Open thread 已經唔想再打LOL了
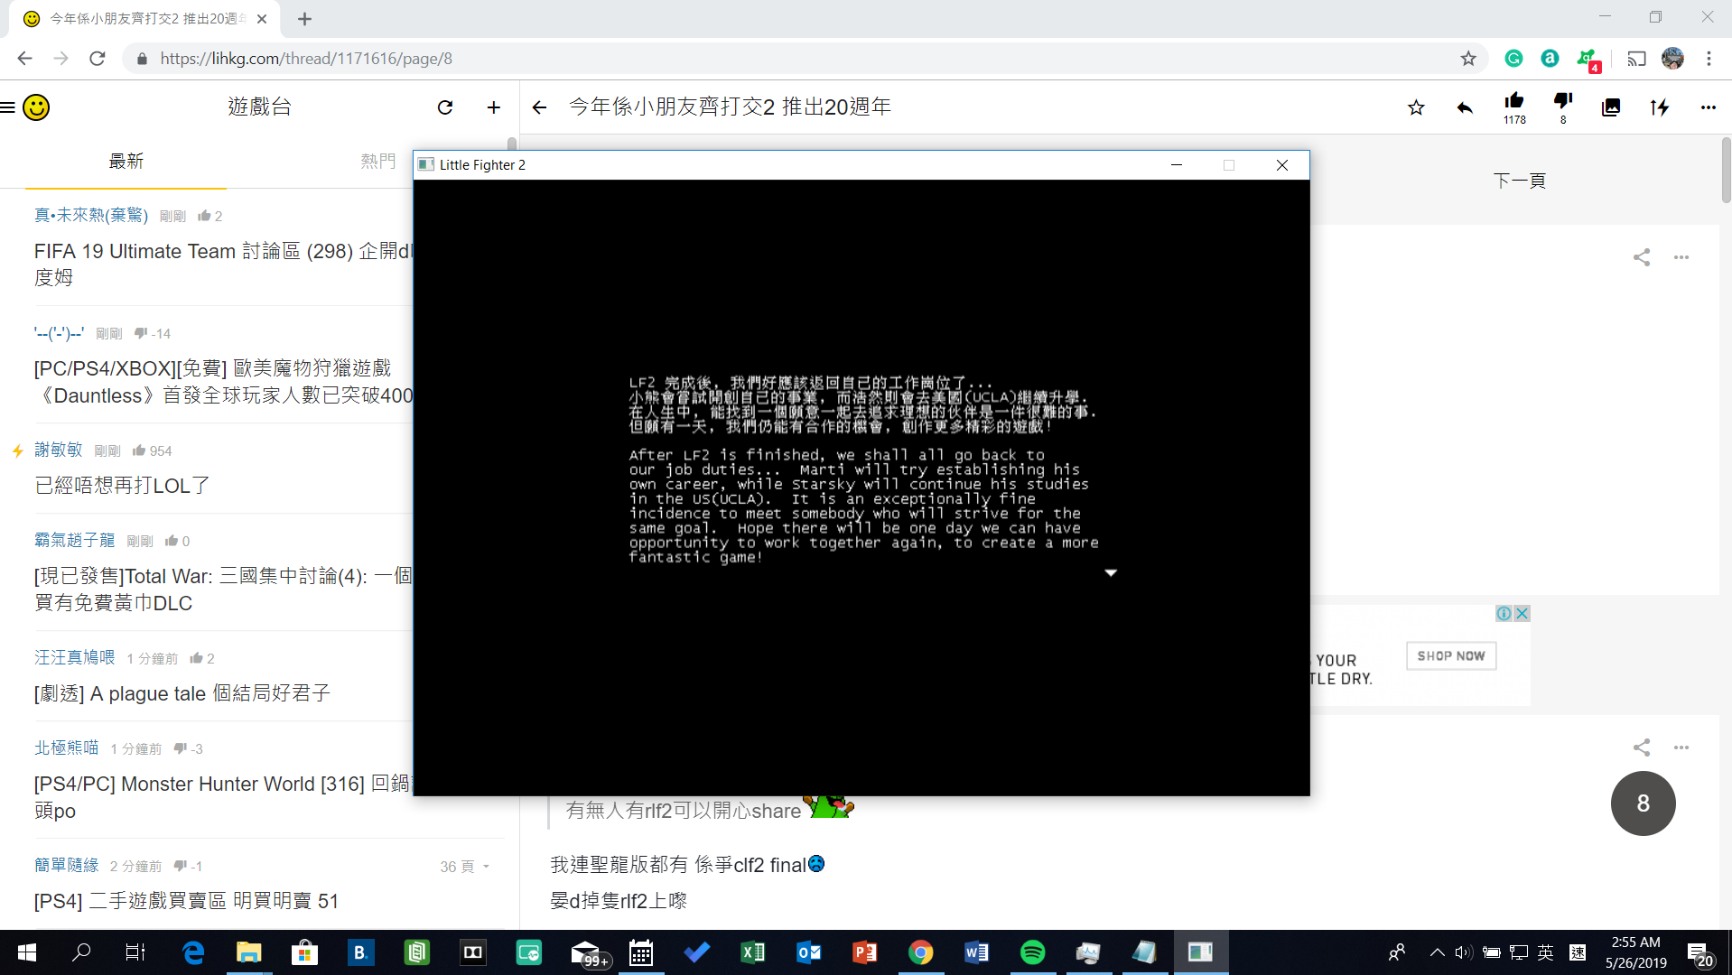The width and height of the screenshot is (1732, 975). [x=122, y=486]
